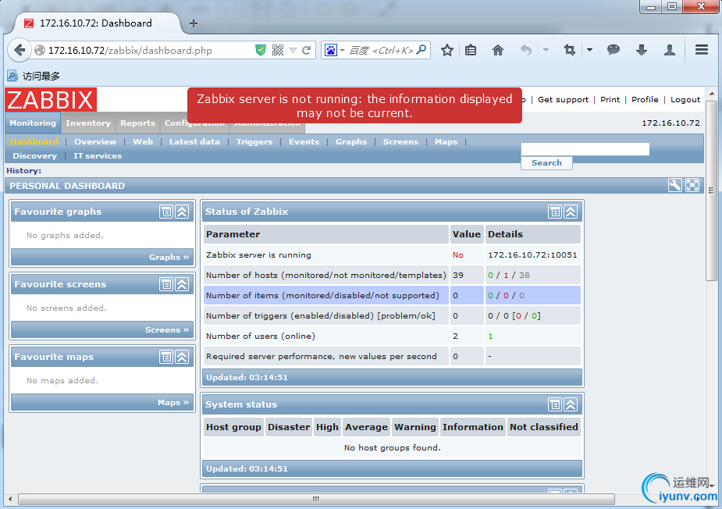722x509 pixels.
Task: Open the Overview submenu item
Action: click(x=95, y=142)
